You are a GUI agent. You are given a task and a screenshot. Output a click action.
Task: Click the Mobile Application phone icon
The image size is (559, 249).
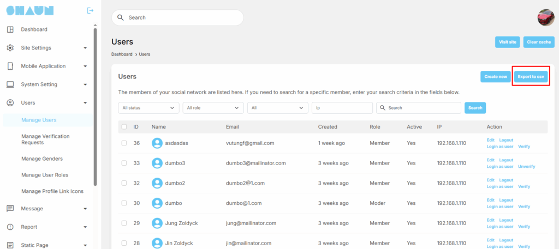(x=10, y=66)
